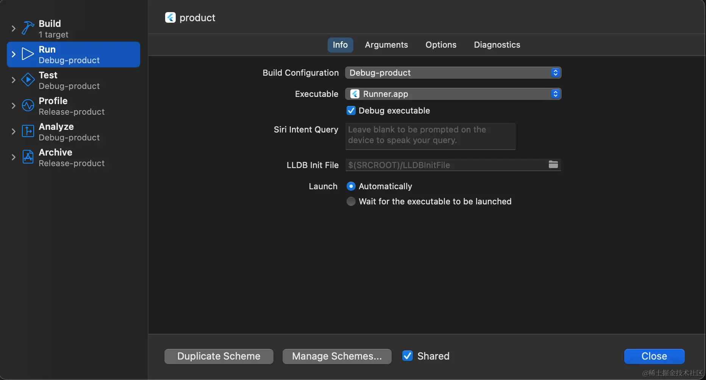Click the Flutter icon beside product title
706x380 pixels.
tap(170, 17)
